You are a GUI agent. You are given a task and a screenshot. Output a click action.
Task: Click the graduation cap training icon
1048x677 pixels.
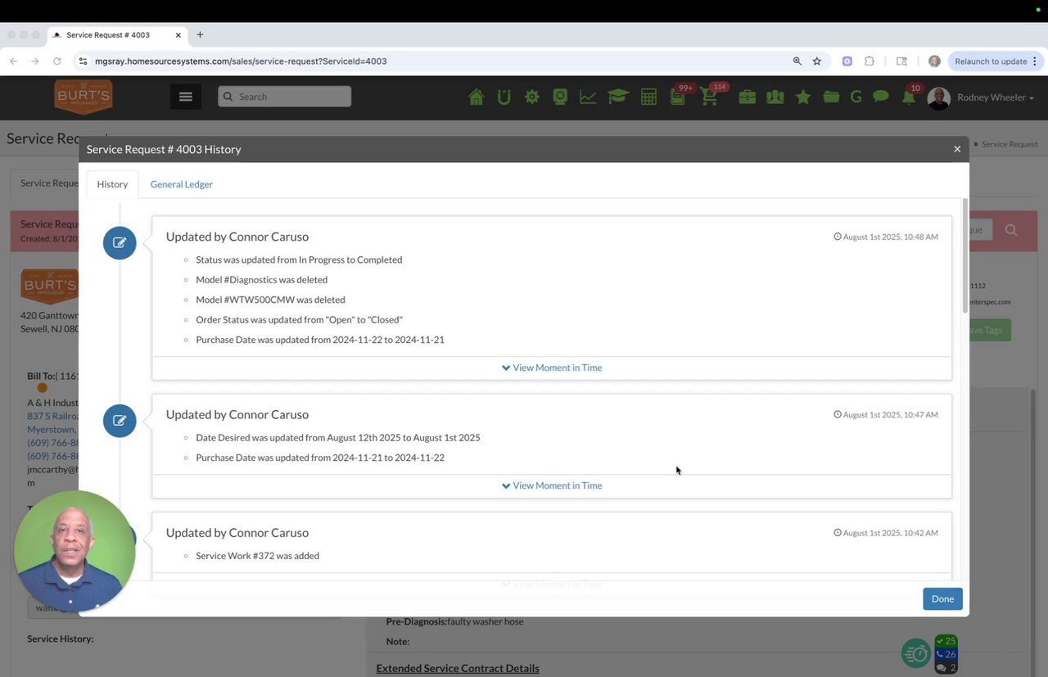[x=617, y=97]
